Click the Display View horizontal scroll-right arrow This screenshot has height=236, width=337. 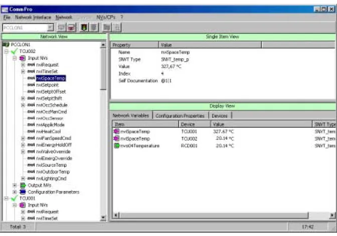[332, 215]
